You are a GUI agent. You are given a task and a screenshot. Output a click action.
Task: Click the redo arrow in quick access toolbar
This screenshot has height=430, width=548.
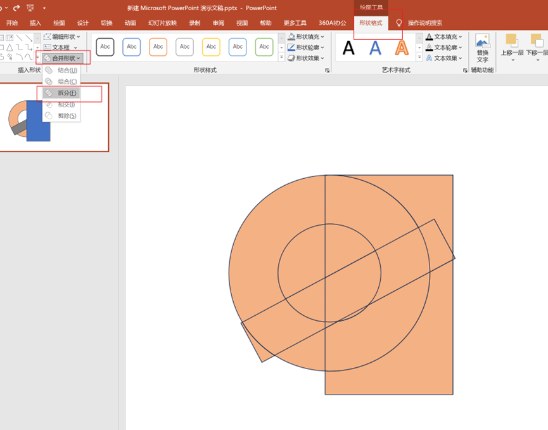(x=16, y=8)
